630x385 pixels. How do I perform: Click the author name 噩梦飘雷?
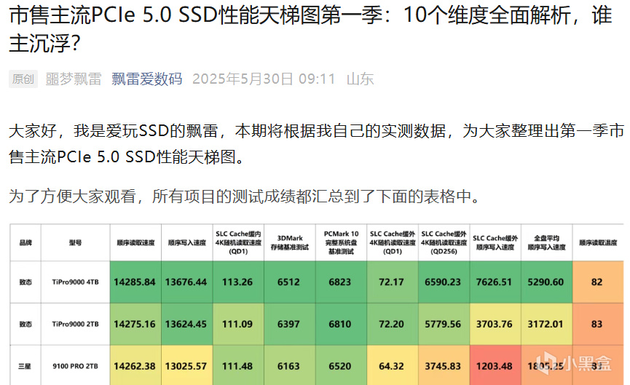[74, 79]
